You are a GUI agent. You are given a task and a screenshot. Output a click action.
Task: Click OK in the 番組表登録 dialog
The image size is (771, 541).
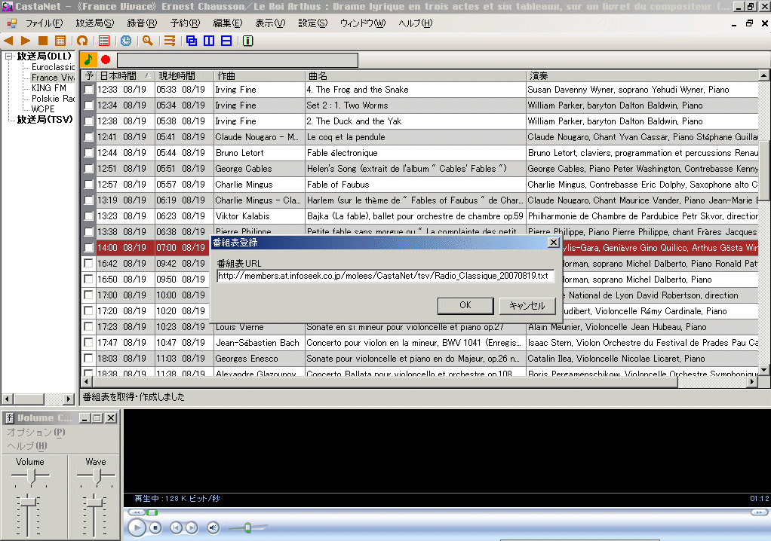click(x=465, y=305)
